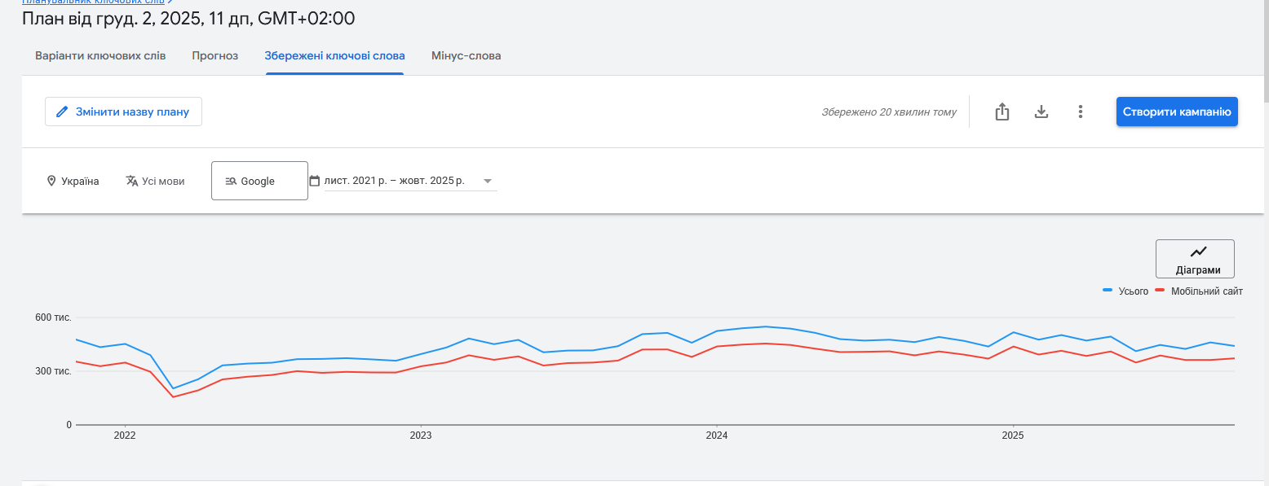Click the red Мобільний сайт legend swatch
This screenshot has height=486, width=1269.
pyautogui.click(x=1160, y=291)
